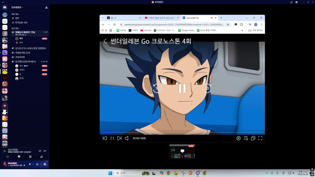The width and height of the screenshot is (315, 177).
Task: Collapse the 채팅 채널 category
Action: click(16, 14)
